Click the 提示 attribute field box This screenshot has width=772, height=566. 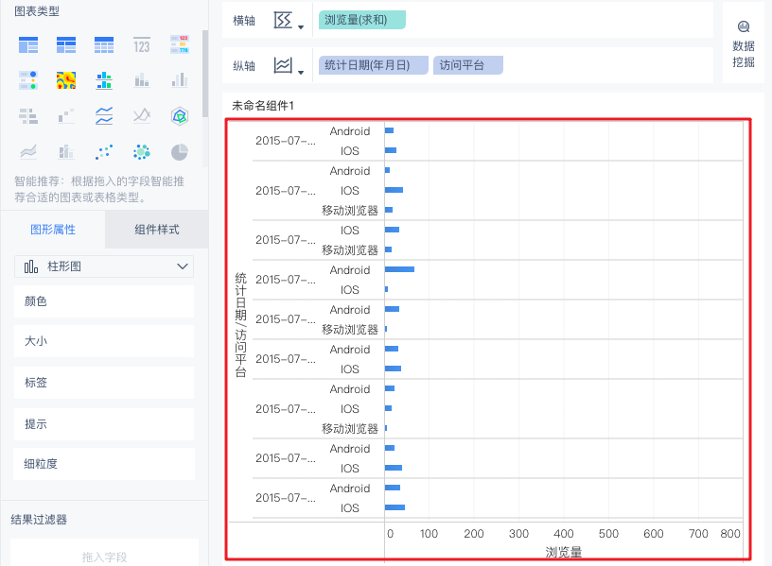coord(104,424)
